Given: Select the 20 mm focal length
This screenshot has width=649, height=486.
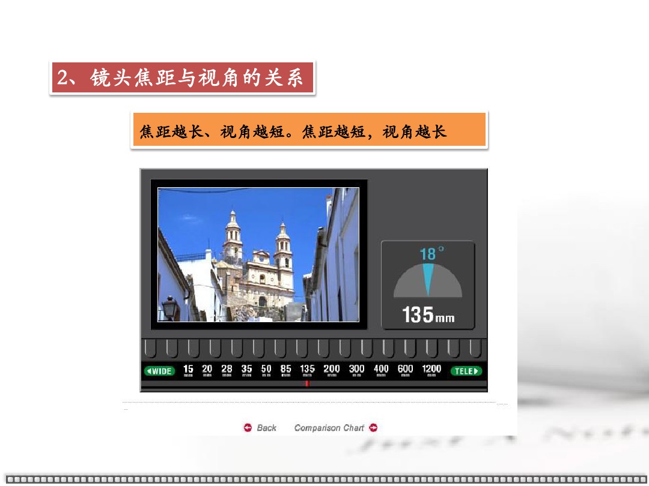Looking at the screenshot, I should pos(207,370).
